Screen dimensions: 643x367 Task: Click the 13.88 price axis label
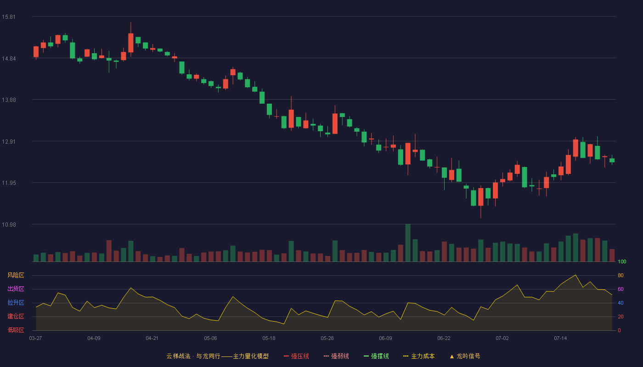coord(8,100)
